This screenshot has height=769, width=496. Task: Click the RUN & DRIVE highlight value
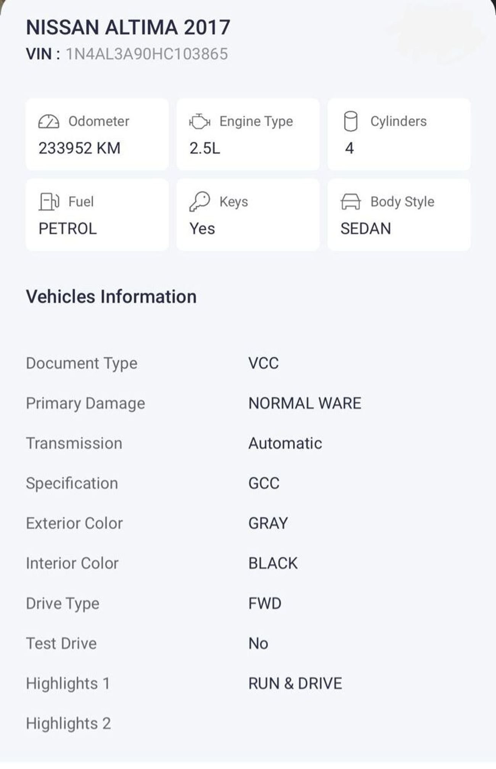pyautogui.click(x=295, y=683)
